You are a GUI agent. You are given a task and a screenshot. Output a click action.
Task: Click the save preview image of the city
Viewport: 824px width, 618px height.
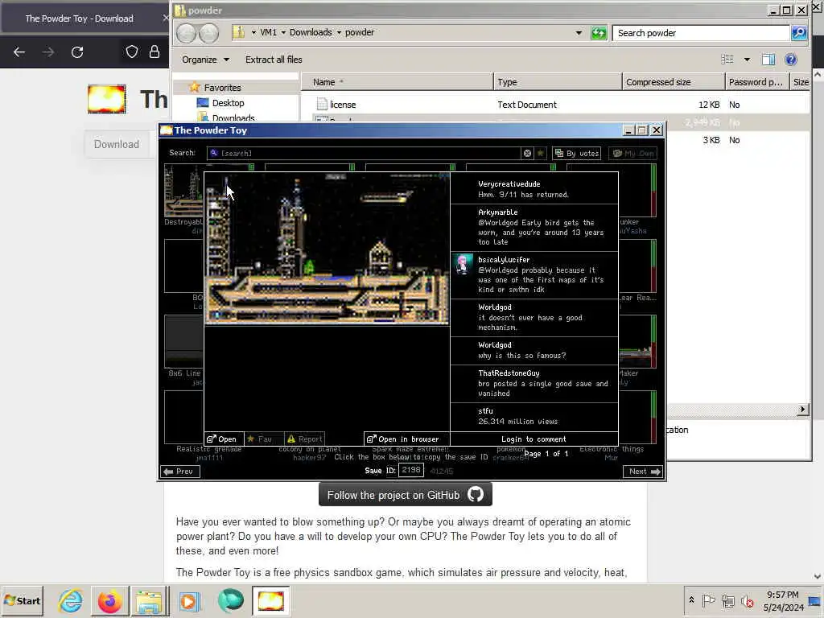[x=327, y=248]
